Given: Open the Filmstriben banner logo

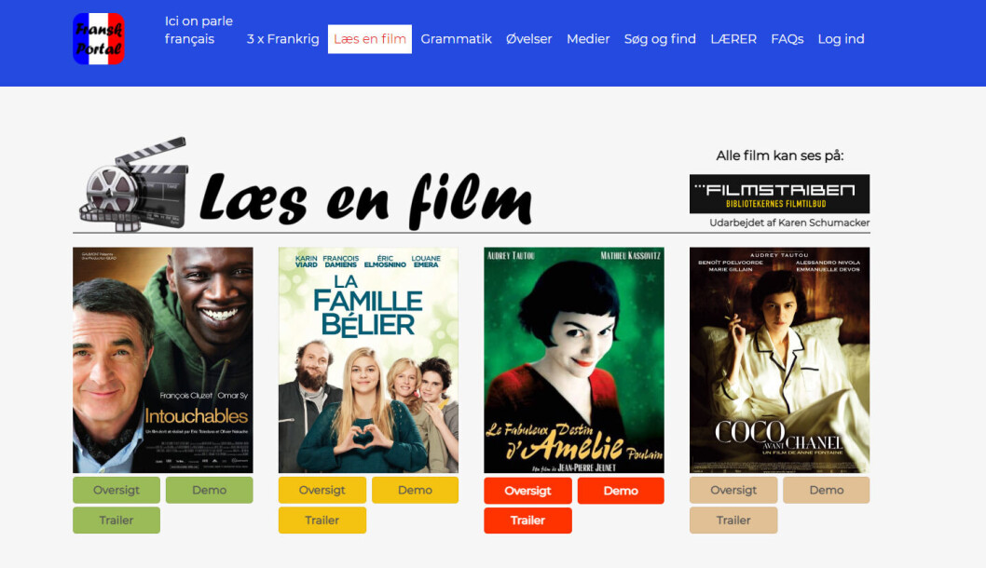Looking at the screenshot, I should click(779, 195).
